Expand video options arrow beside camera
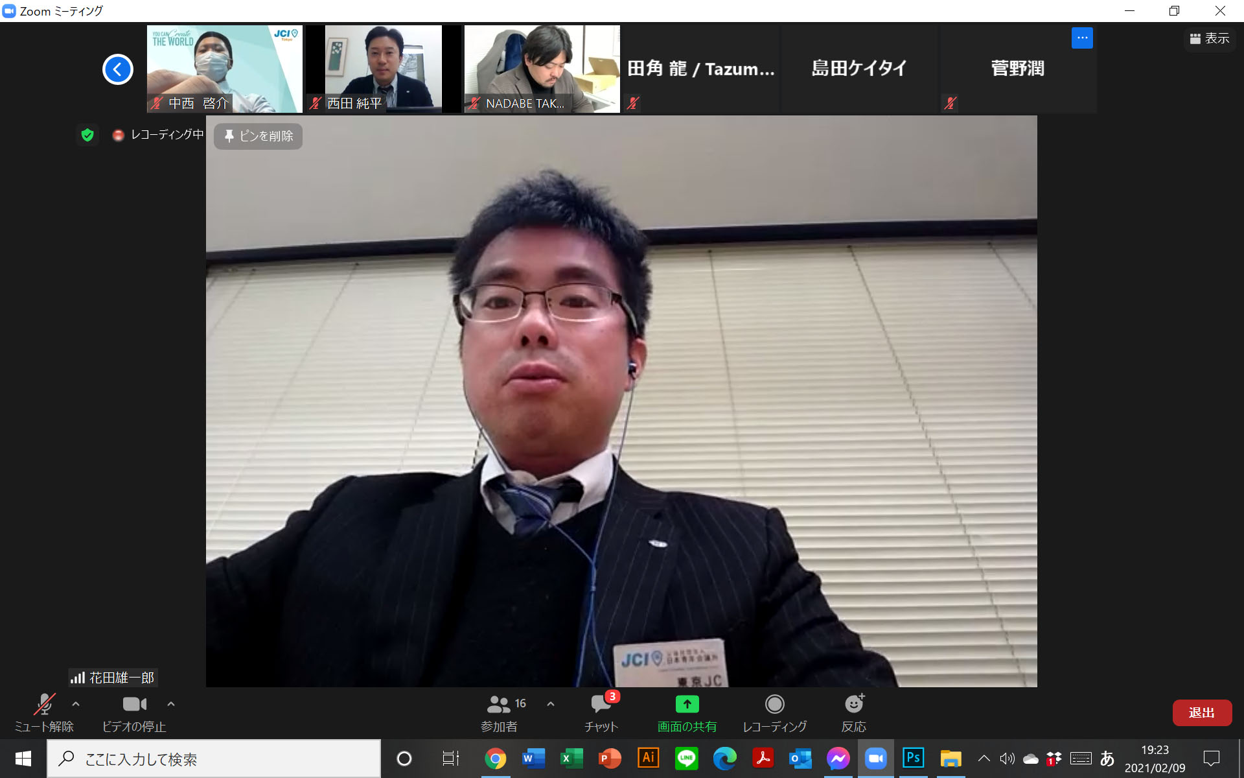This screenshot has height=778, width=1244. pos(171,703)
